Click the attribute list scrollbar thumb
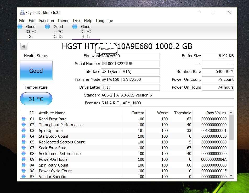249x193 pixels. point(231,127)
